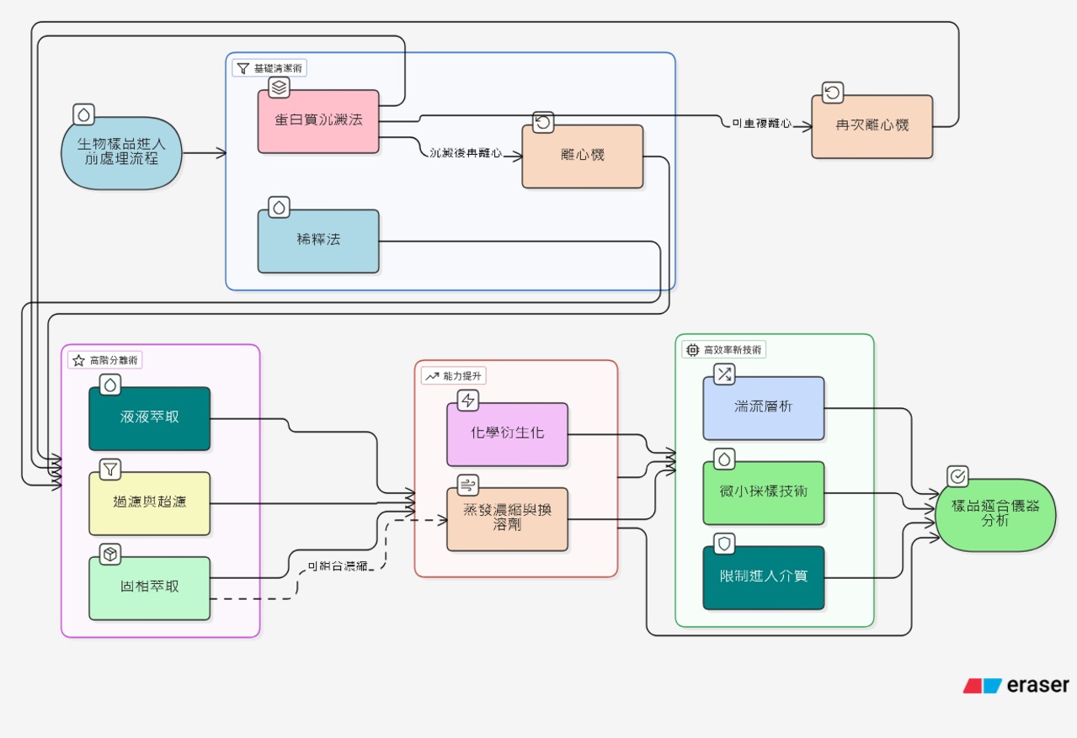Open the eraser logo link
The image size is (1077, 738).
1016,686
